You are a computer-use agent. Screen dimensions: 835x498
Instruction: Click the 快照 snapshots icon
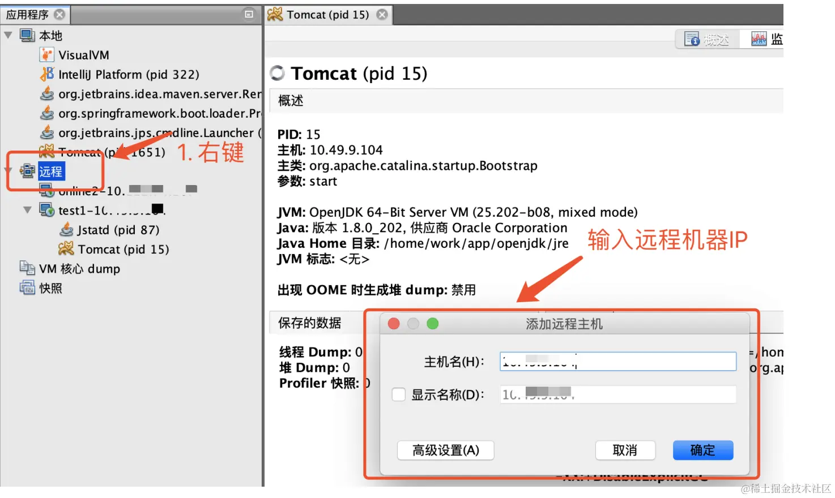tap(27, 287)
